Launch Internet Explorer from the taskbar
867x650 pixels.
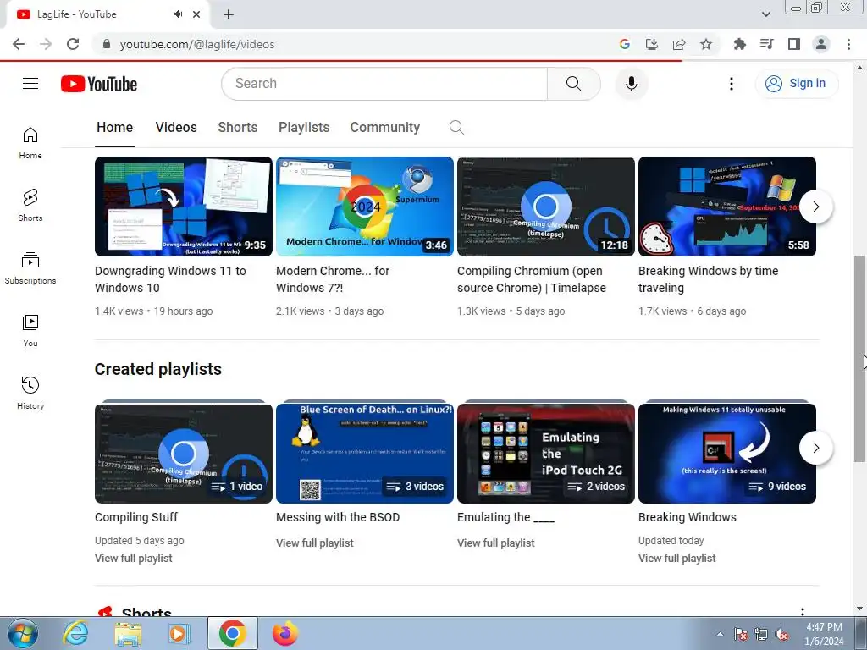coord(75,633)
